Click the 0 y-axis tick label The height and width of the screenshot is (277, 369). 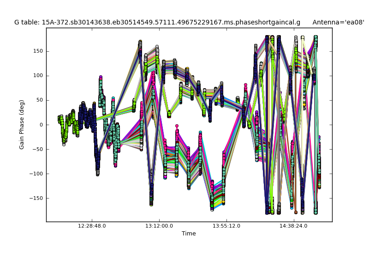click(41, 125)
